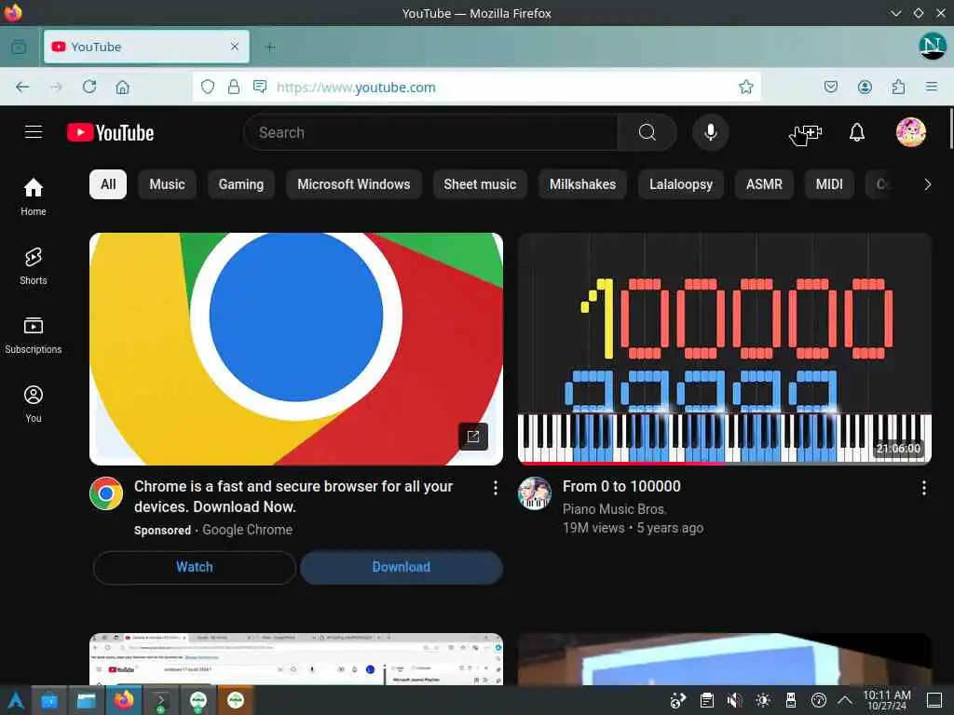Open Chrome ad more options menu
Image resolution: width=954 pixels, height=715 pixels.
[496, 488]
